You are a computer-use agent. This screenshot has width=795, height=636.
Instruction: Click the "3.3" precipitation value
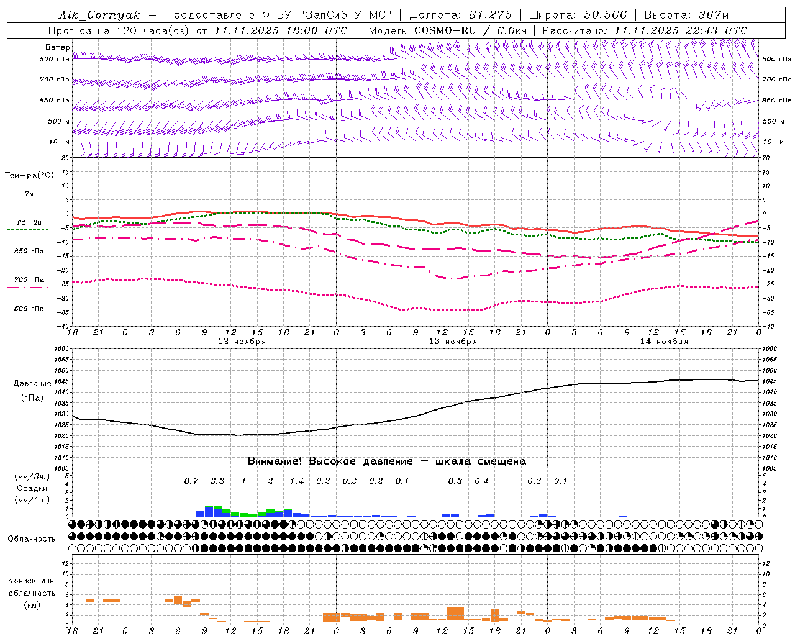tap(217, 481)
